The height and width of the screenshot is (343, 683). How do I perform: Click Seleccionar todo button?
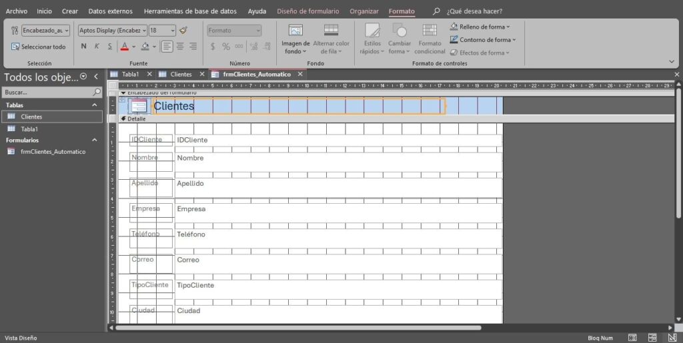click(38, 47)
